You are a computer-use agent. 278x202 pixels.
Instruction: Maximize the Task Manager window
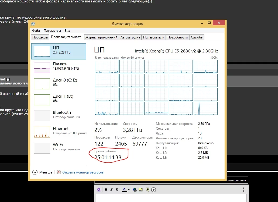209,23
